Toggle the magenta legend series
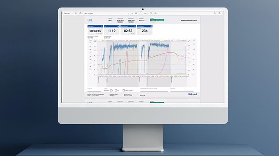279x156 pixels. point(173,40)
